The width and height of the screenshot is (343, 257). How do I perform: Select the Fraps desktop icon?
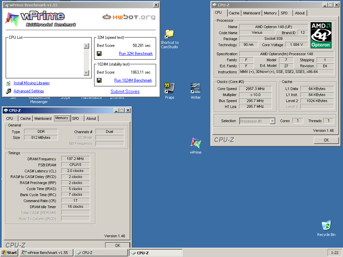(169, 88)
